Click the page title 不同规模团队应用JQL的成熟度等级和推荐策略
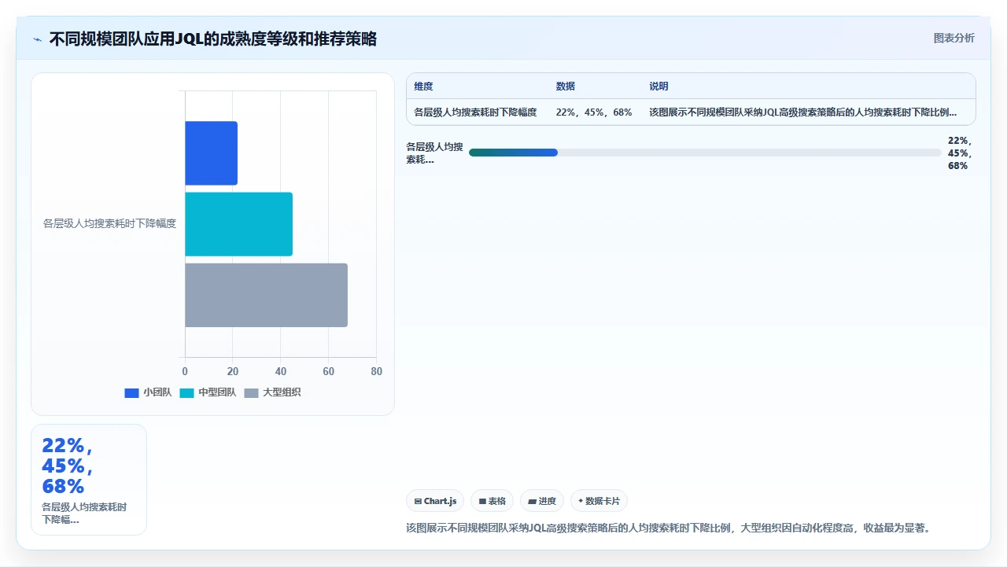Viewport: 1007px width, 567px height. pos(213,39)
